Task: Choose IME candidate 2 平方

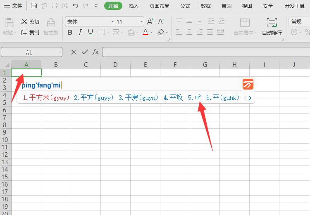Action: tap(94, 97)
